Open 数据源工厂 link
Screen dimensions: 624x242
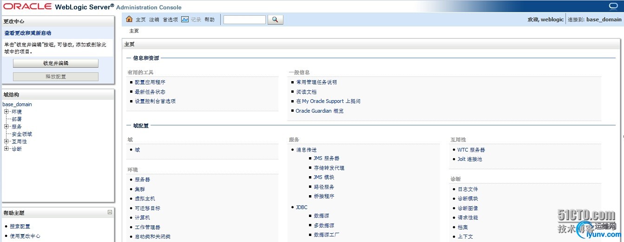326,235
